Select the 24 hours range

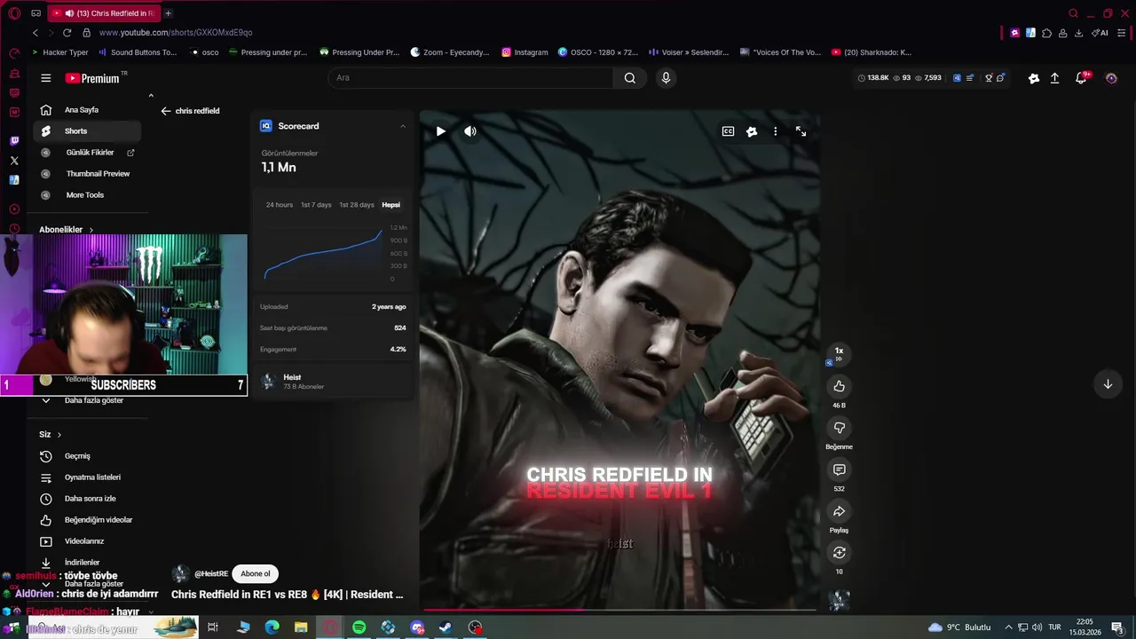(279, 205)
